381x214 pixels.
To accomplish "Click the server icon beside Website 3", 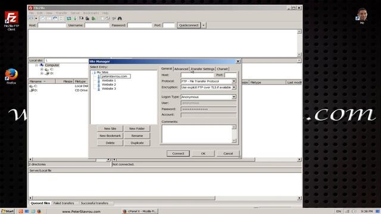I will [x=99, y=89].
